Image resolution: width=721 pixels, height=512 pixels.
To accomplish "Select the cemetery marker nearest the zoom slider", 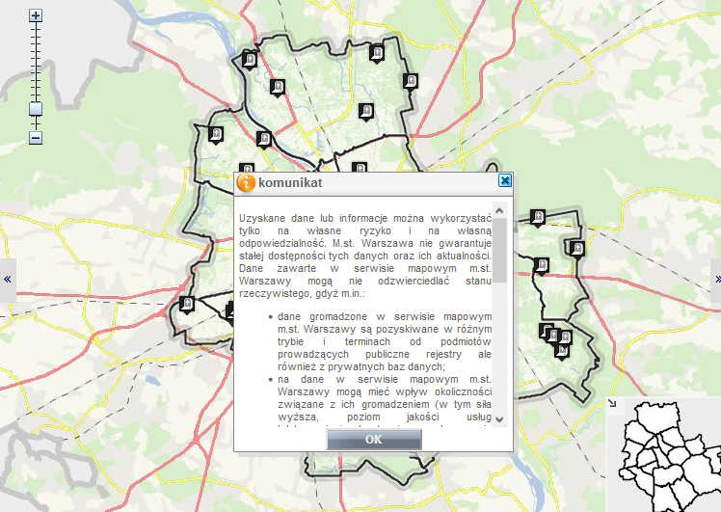I will [x=216, y=135].
